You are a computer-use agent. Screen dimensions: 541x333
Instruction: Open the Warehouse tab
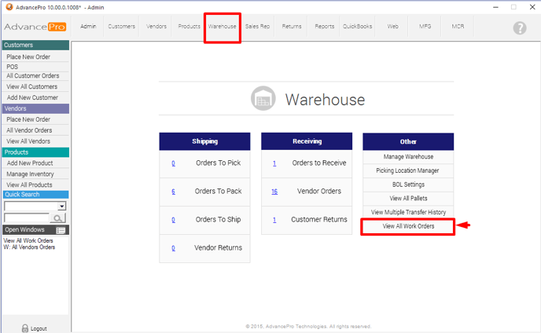click(x=222, y=27)
